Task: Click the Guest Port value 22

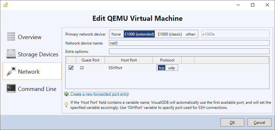Action: click(82, 68)
